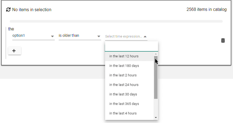The width and height of the screenshot is (233, 123).
Task: Open the 'is older than' operator dropdown
Action: (80, 36)
